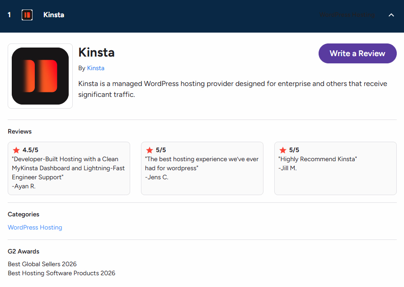Open the WordPress Hosting category link
Viewport: 404px width, 287px height.
(35, 227)
